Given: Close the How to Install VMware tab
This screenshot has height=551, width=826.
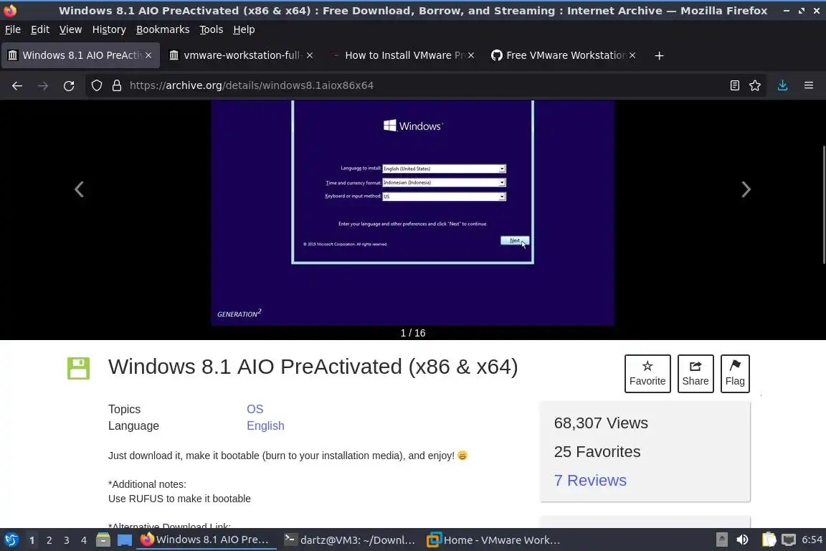Looking at the screenshot, I should coord(471,55).
